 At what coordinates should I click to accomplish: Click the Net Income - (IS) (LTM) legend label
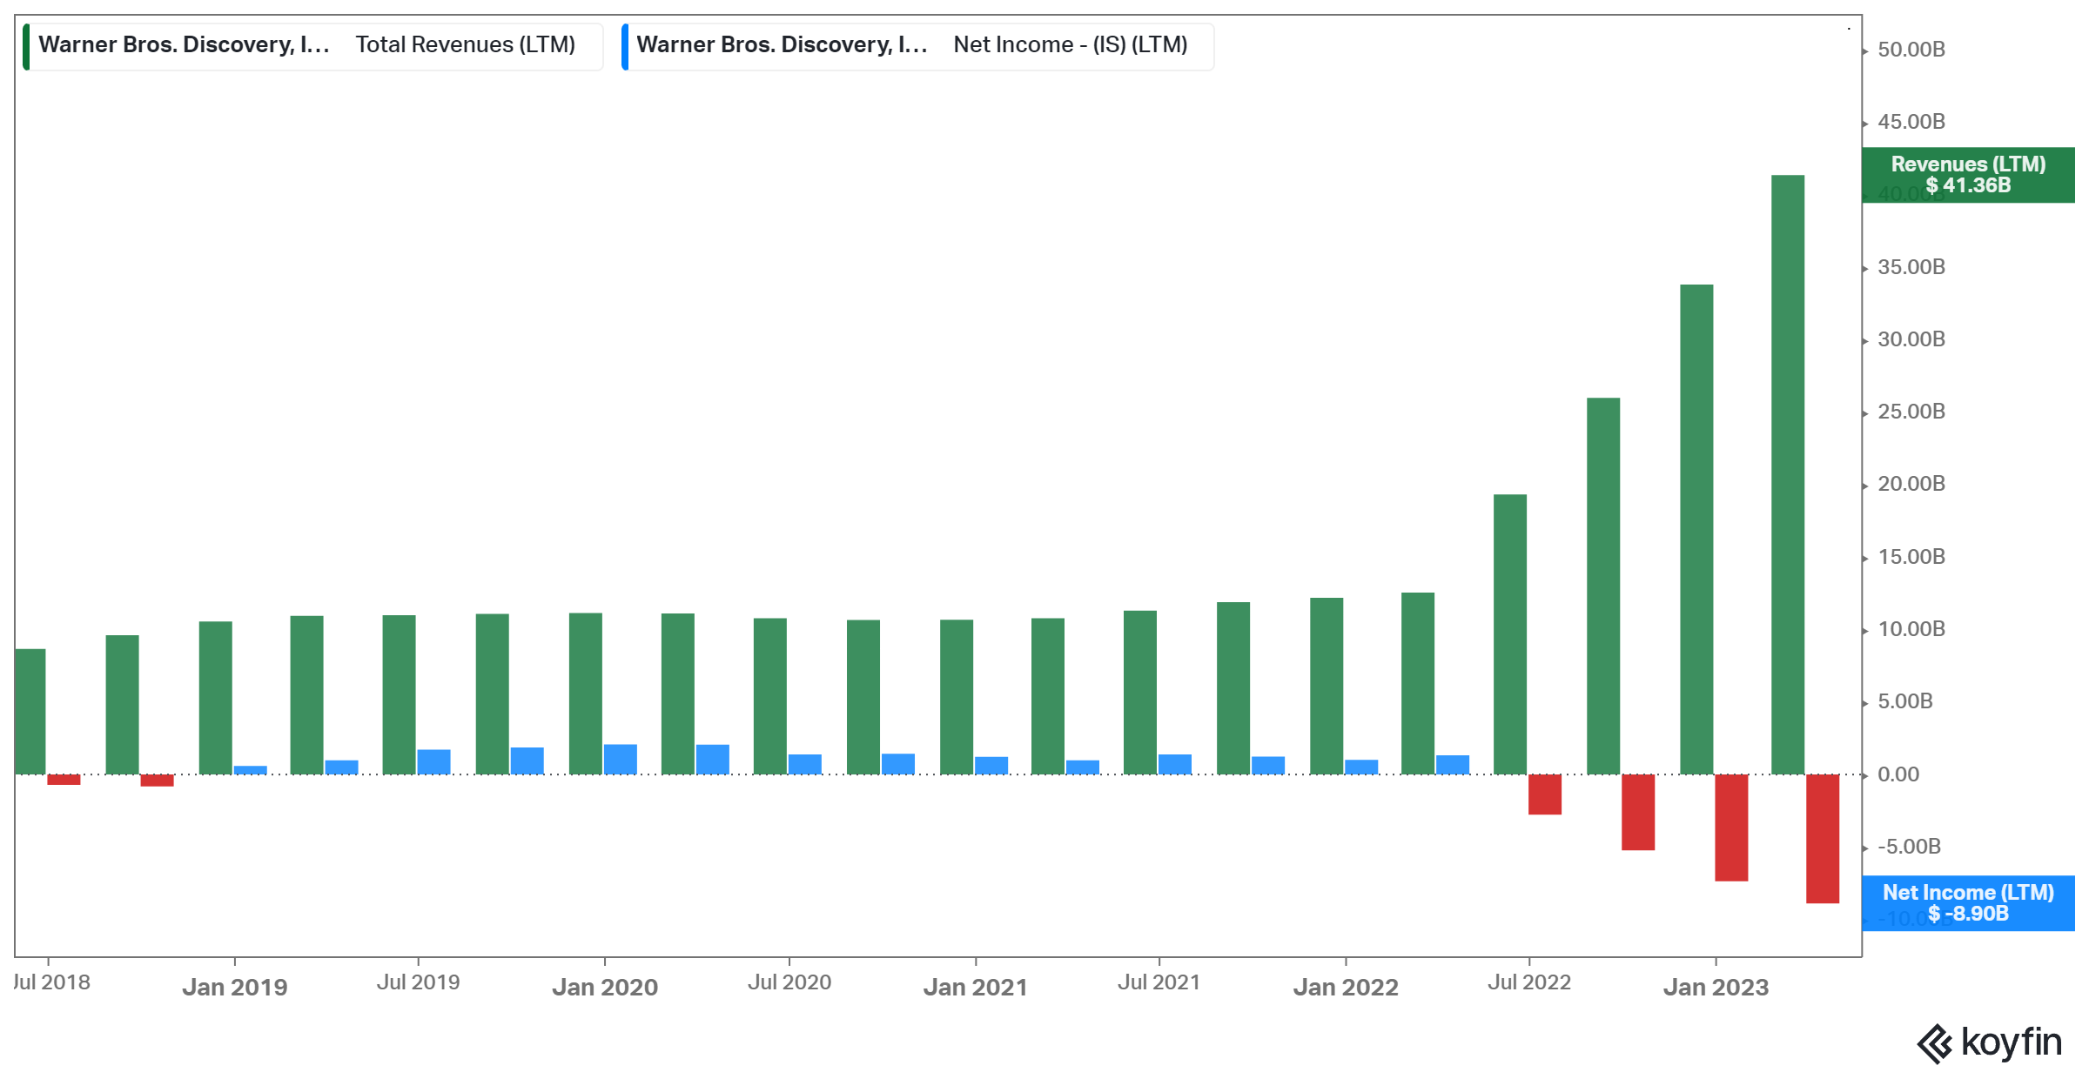click(1070, 45)
